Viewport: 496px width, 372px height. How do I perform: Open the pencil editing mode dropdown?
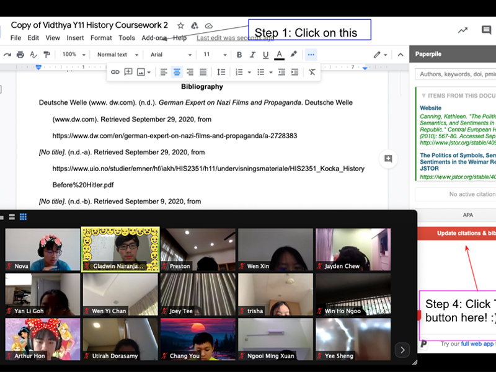coord(380,55)
